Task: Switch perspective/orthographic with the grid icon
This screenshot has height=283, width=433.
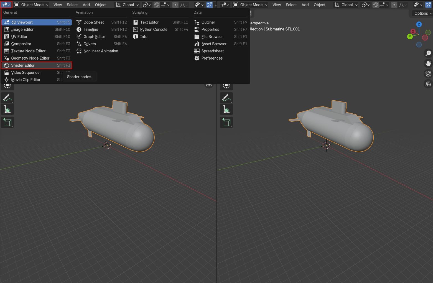Action: tap(428, 84)
